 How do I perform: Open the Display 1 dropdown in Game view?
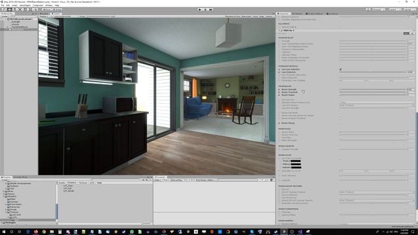coord(45,16)
